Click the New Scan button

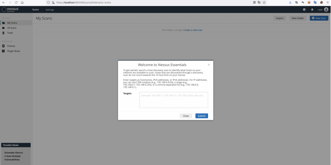click(319, 18)
